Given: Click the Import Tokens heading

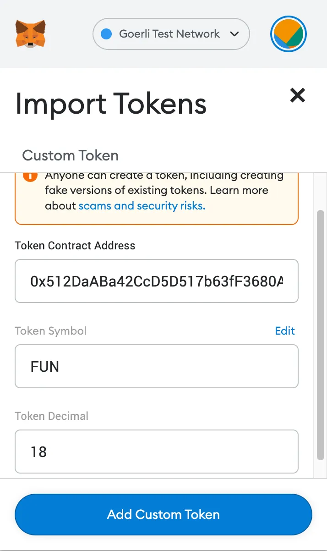Looking at the screenshot, I should (111, 104).
